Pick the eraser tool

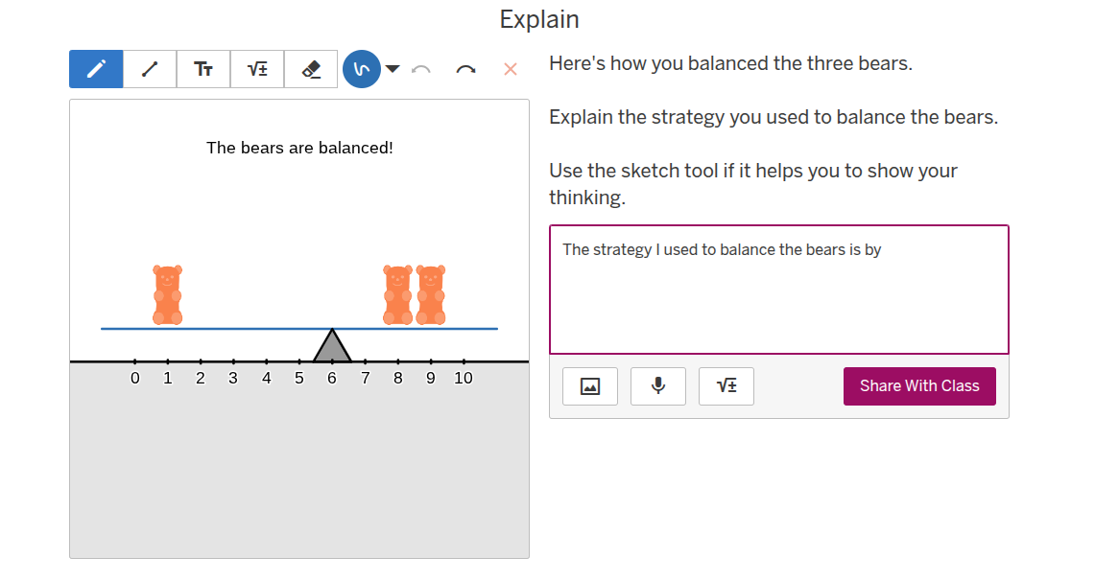(311, 69)
